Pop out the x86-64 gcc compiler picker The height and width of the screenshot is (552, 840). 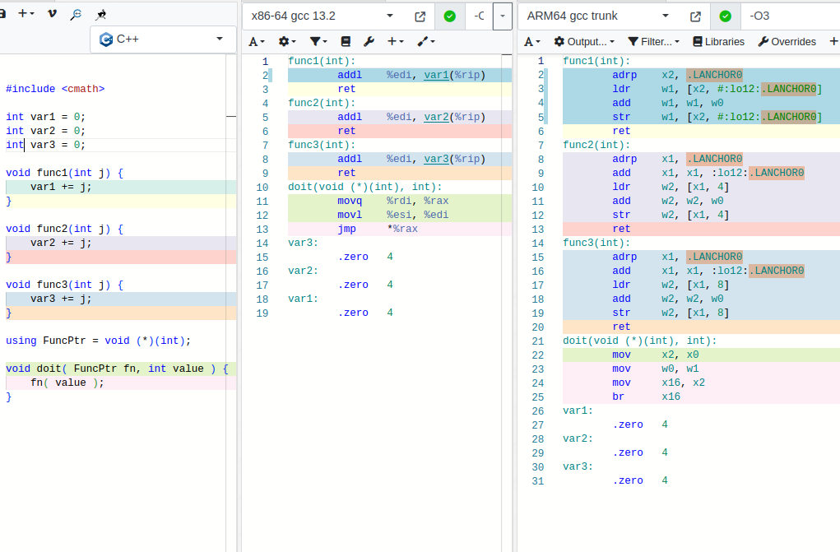420,16
